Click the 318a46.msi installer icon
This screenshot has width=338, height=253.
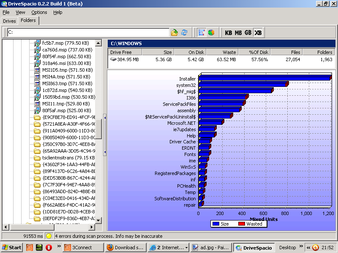point(37,63)
